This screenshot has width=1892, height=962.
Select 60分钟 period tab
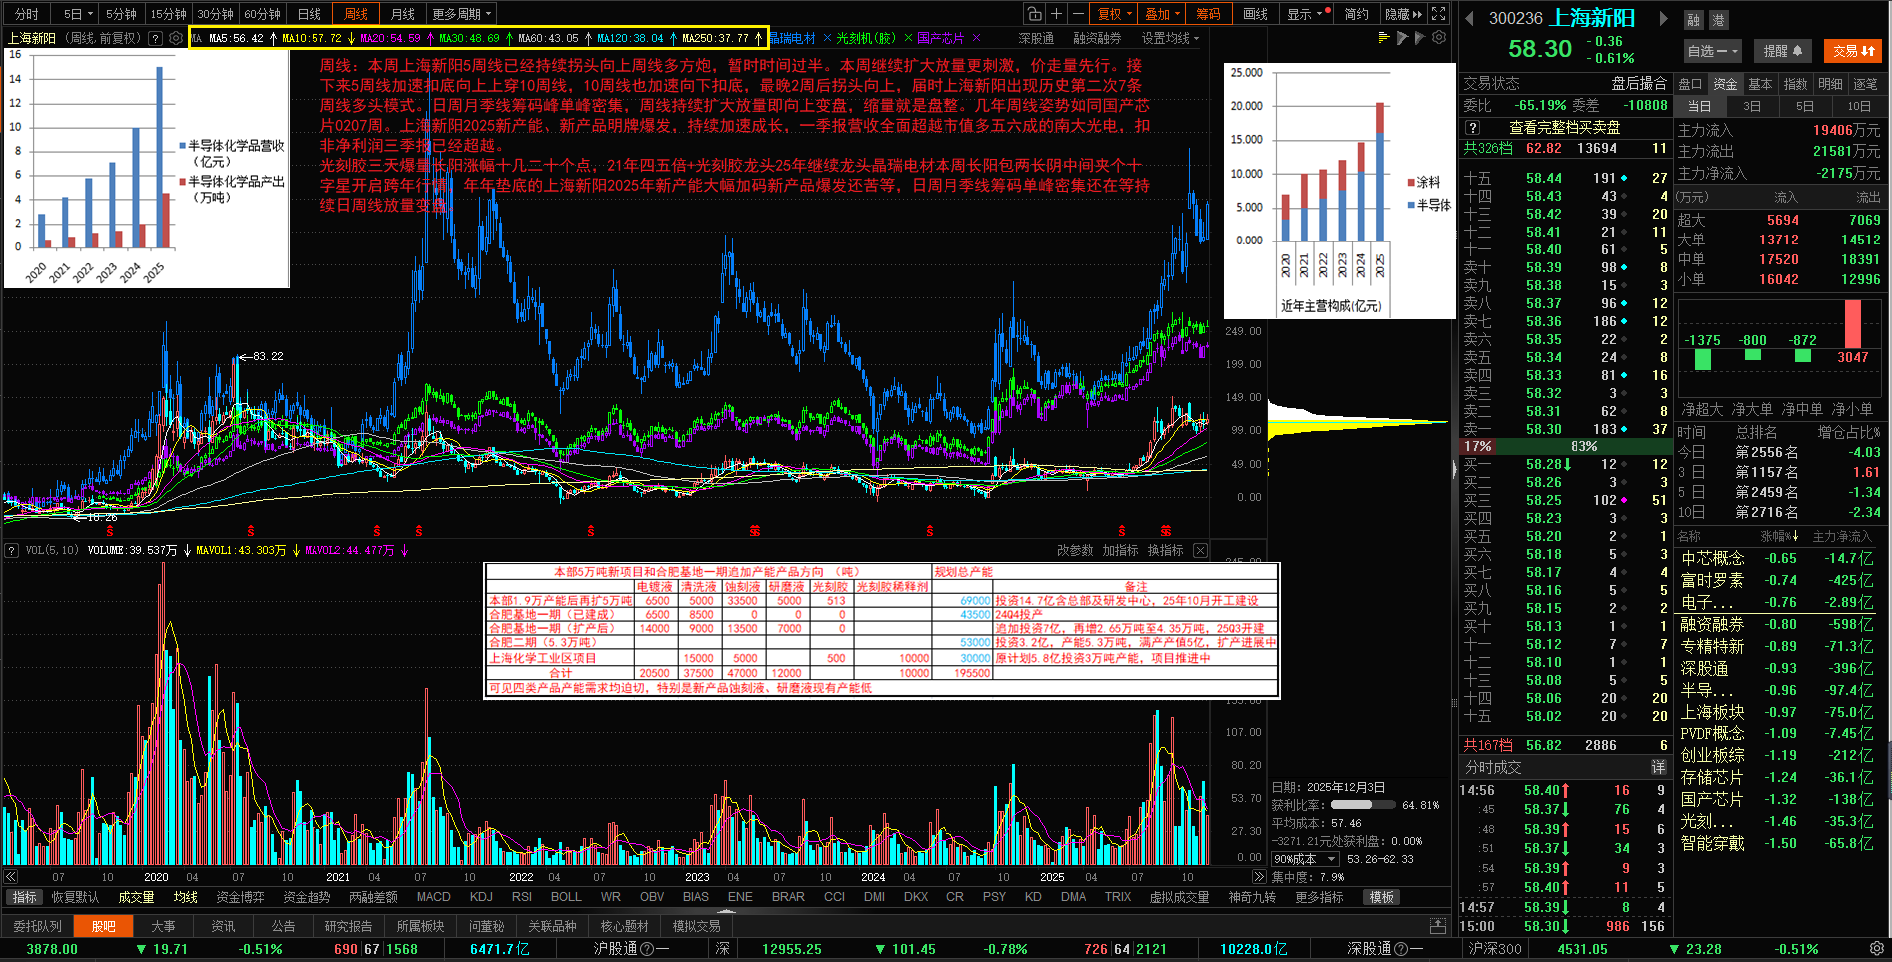tap(262, 14)
